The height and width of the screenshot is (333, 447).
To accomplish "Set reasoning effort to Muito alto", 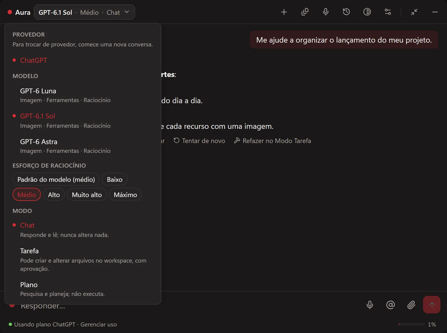I will [87, 195].
